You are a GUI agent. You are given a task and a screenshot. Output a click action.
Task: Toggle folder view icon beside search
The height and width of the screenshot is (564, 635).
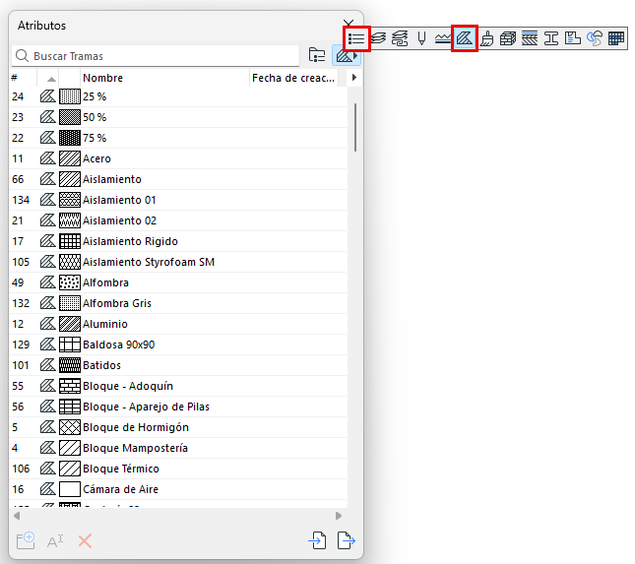(317, 55)
